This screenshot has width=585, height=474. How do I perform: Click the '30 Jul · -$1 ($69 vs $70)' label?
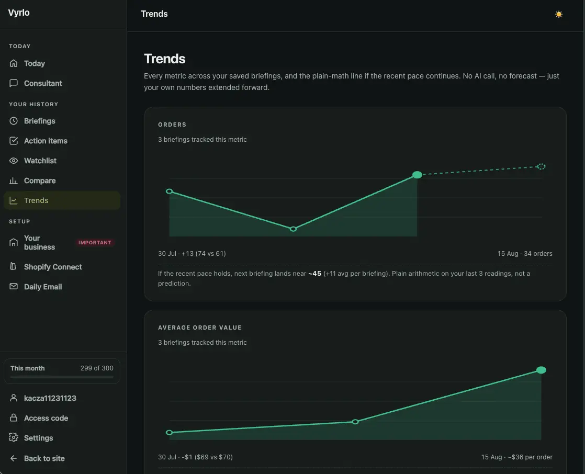(x=195, y=457)
